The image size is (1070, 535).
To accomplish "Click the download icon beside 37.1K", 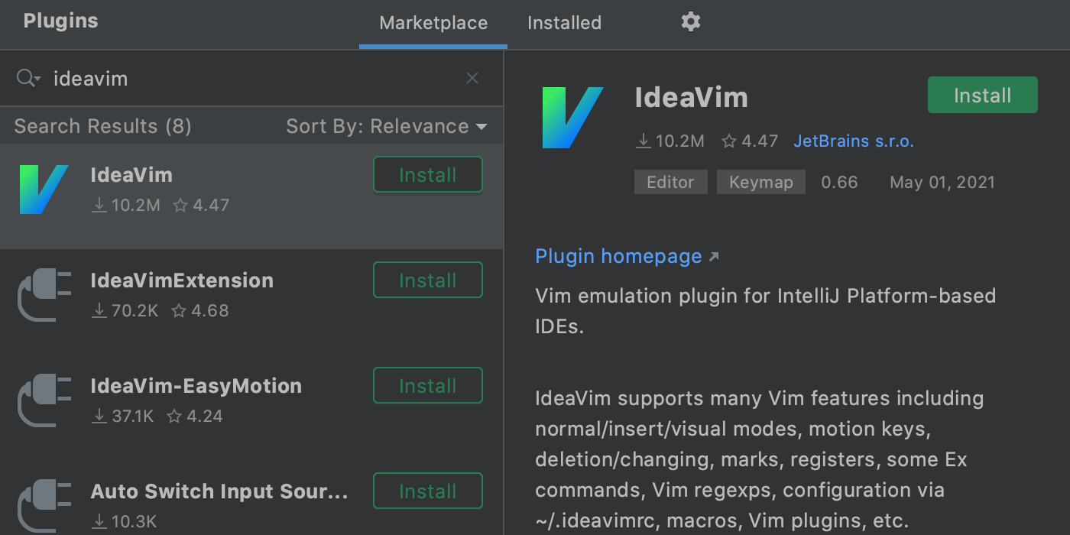I will [99, 416].
